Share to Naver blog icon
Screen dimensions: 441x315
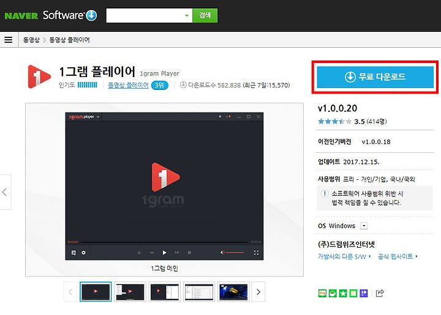coord(322,294)
